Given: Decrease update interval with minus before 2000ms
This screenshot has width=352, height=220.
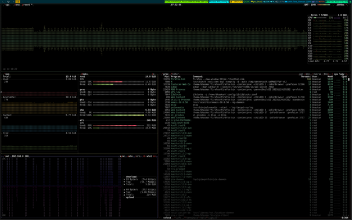Looking at the screenshot, I should (x=334, y=5).
